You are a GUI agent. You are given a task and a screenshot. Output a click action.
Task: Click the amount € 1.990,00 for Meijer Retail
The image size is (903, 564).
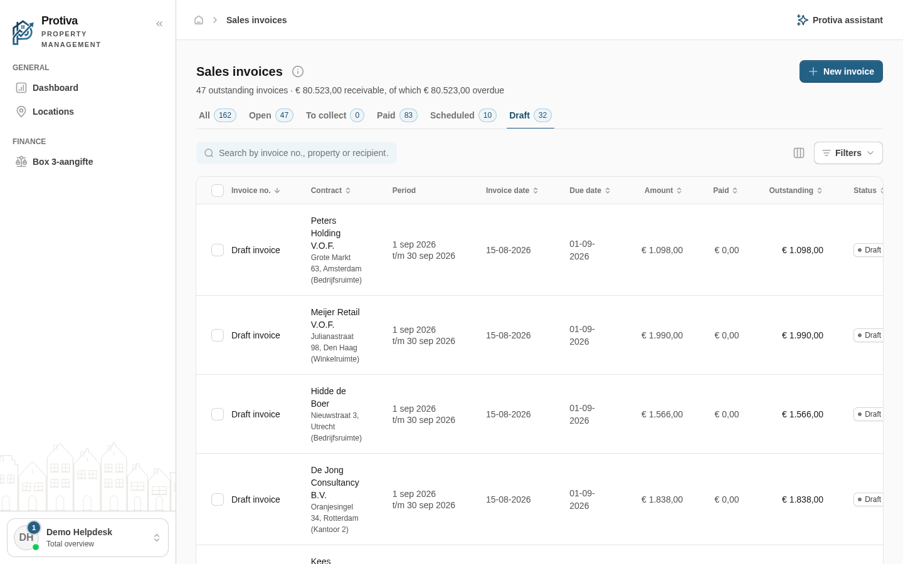662,335
